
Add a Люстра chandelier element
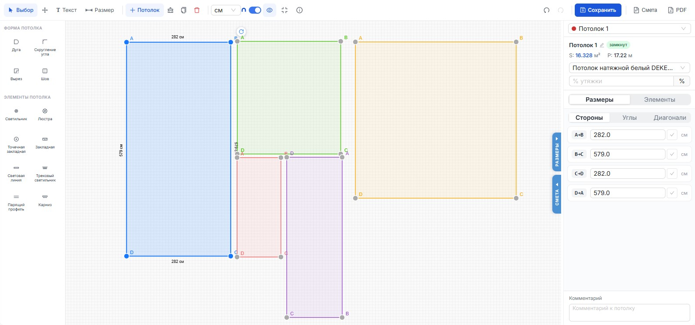(x=45, y=114)
